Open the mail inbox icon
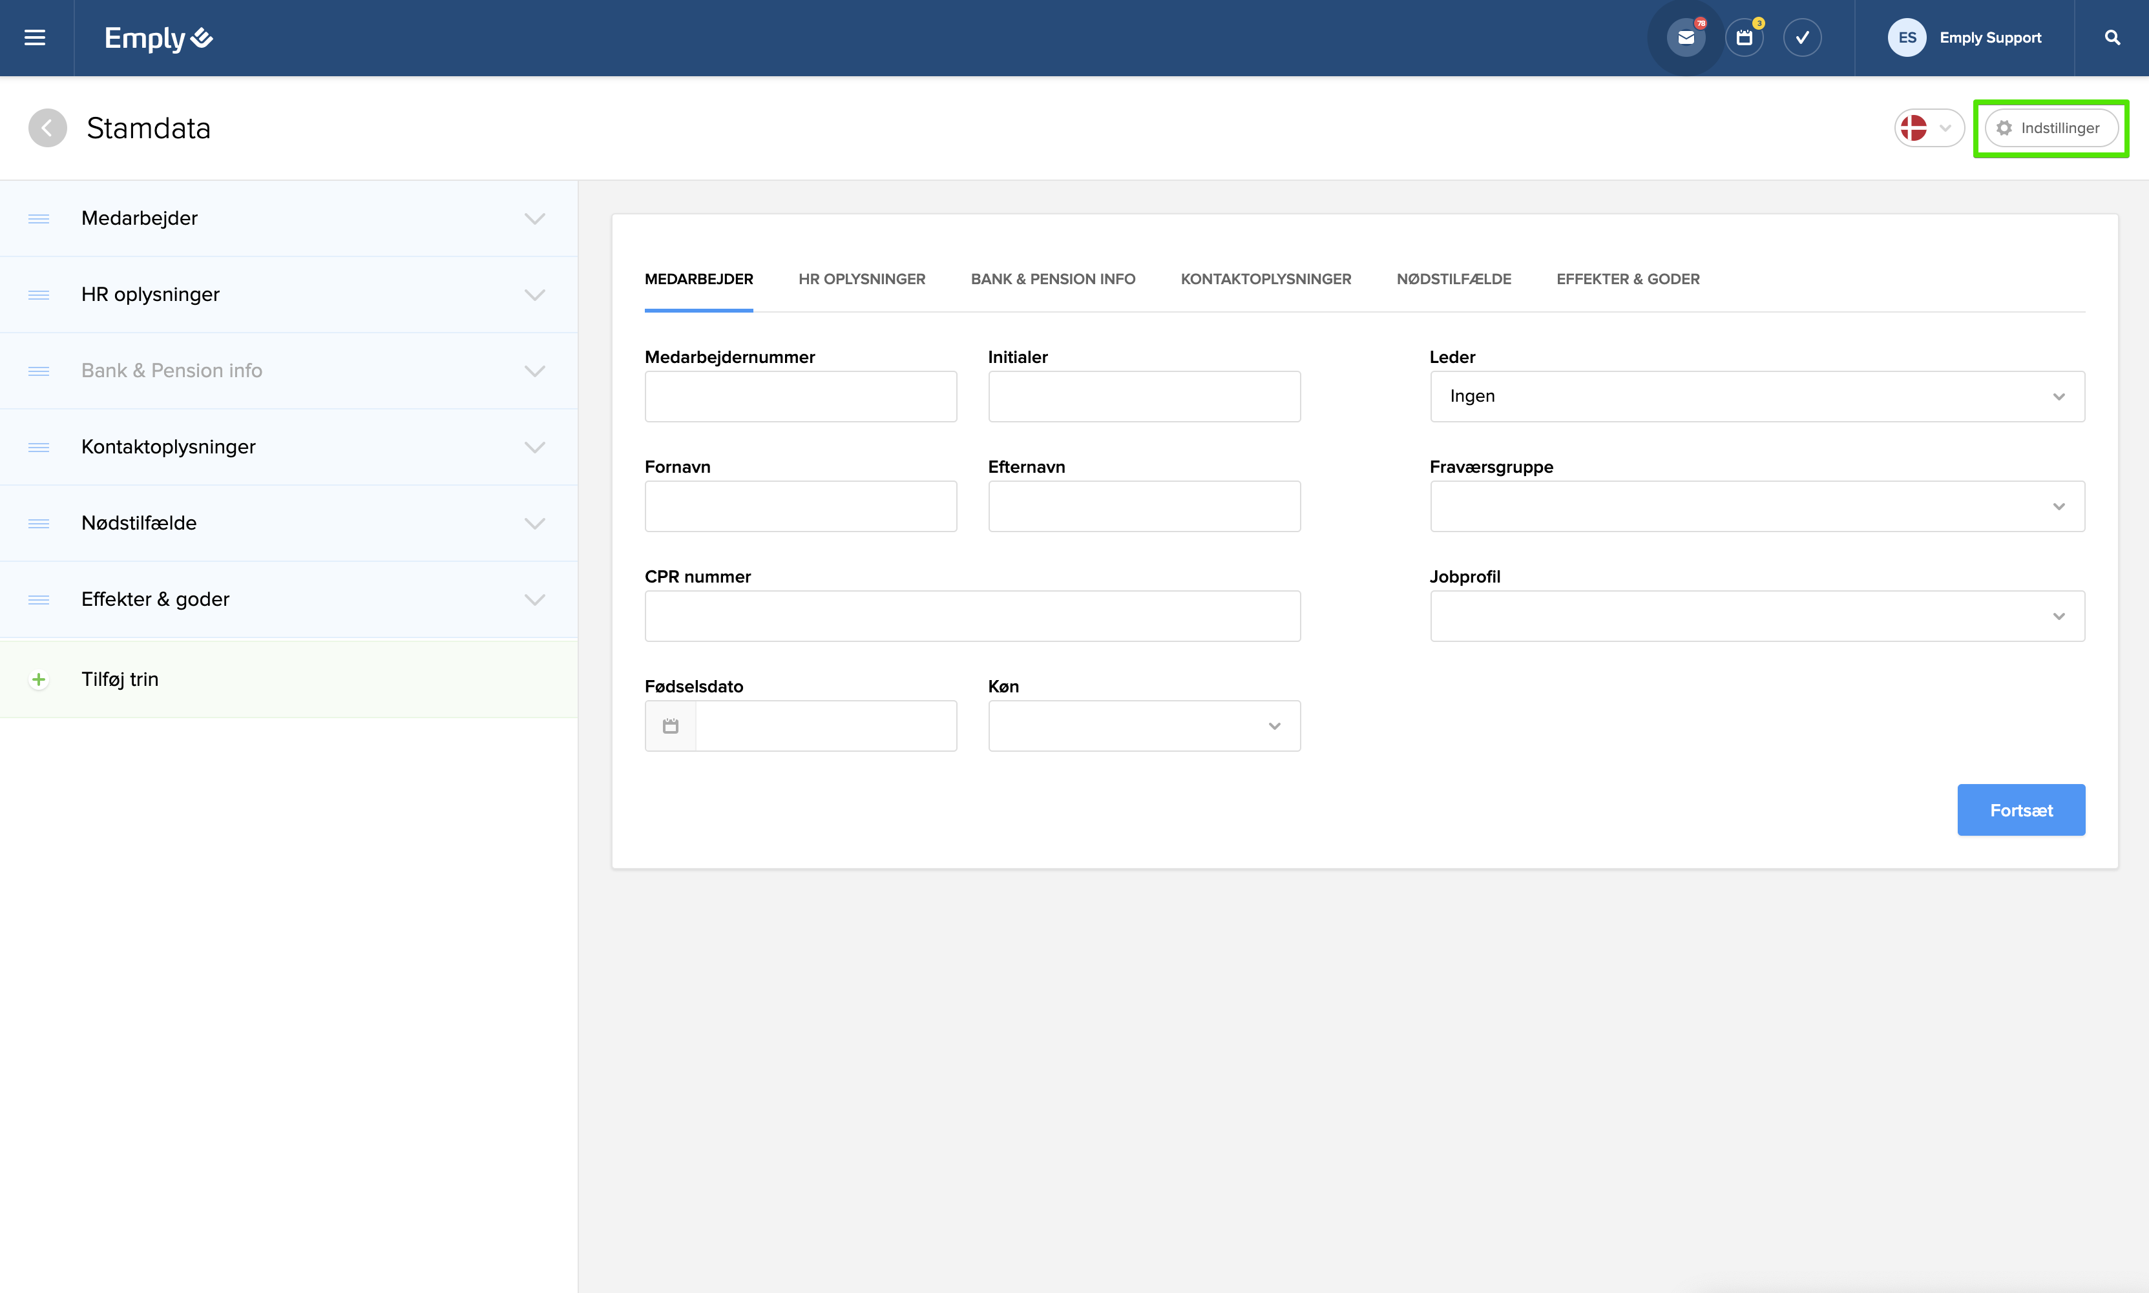The height and width of the screenshot is (1293, 2149). [1685, 37]
